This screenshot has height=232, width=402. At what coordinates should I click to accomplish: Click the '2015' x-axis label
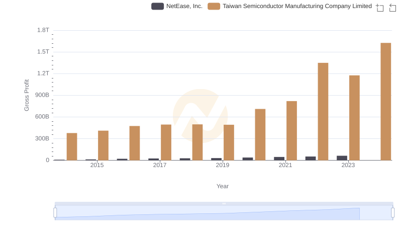(x=97, y=165)
